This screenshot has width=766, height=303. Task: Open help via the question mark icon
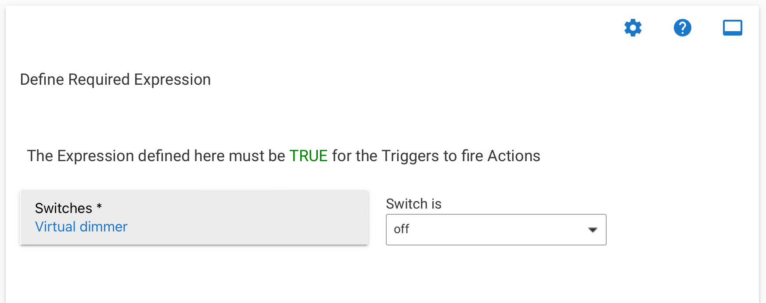683,28
